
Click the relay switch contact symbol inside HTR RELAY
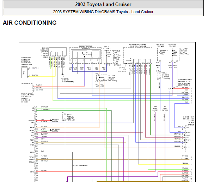coord(84,54)
